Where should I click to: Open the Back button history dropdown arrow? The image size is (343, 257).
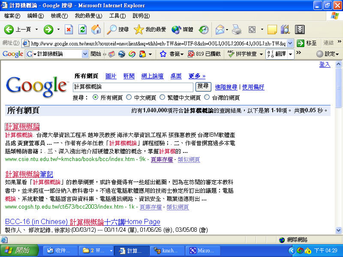37,30
